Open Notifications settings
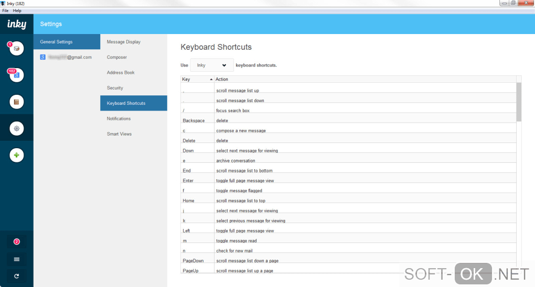This screenshot has height=287, width=535. [134, 118]
